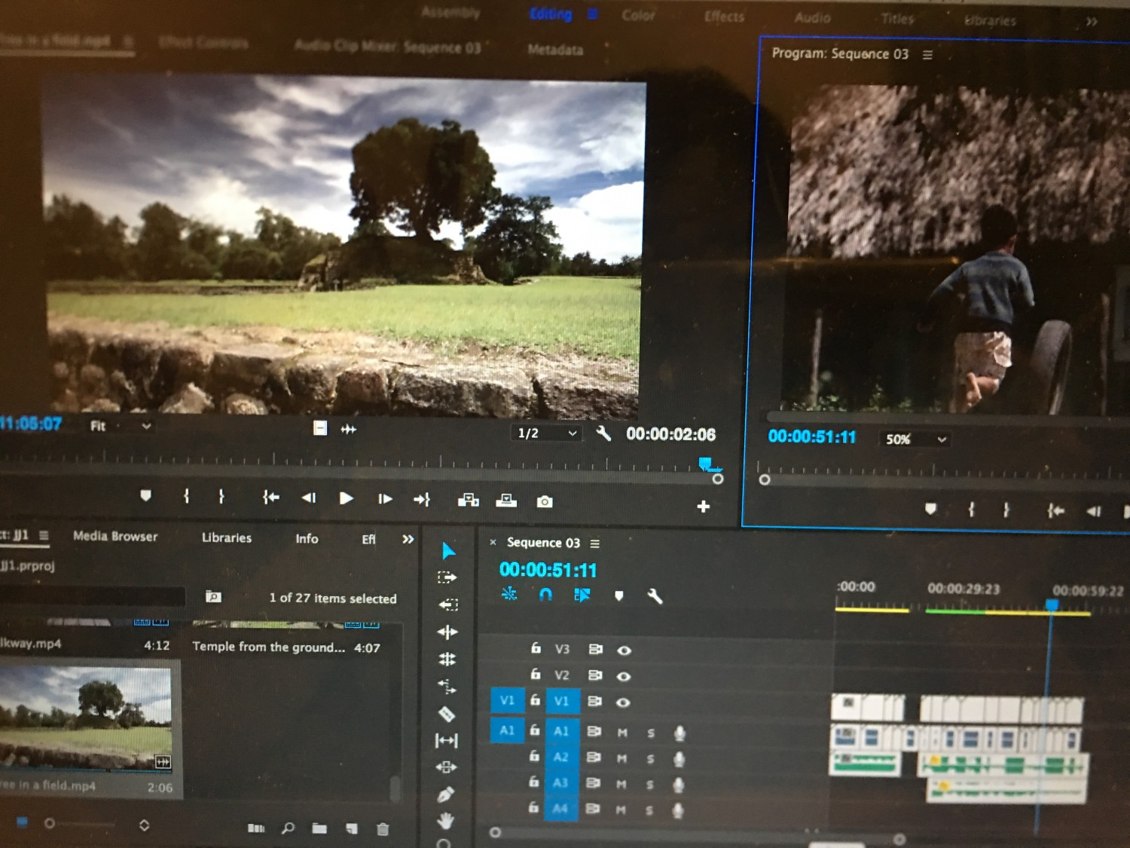Toggle V1 track output eye
1130x848 pixels.
623,703
